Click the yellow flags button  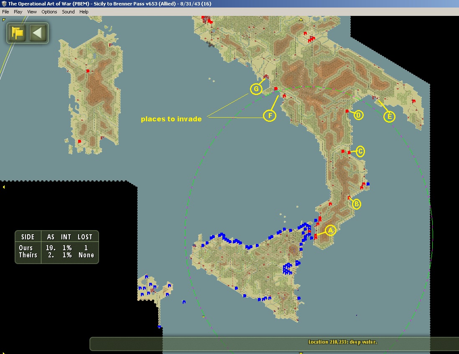point(17,33)
